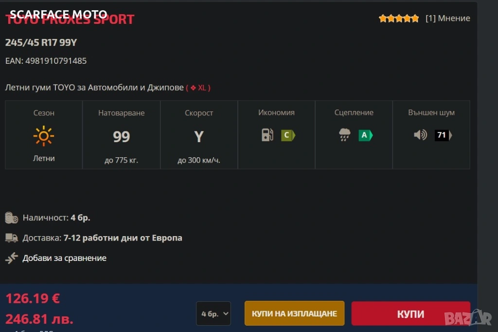Click the 71 noise level badge
This screenshot has width=498, height=332.
click(443, 135)
